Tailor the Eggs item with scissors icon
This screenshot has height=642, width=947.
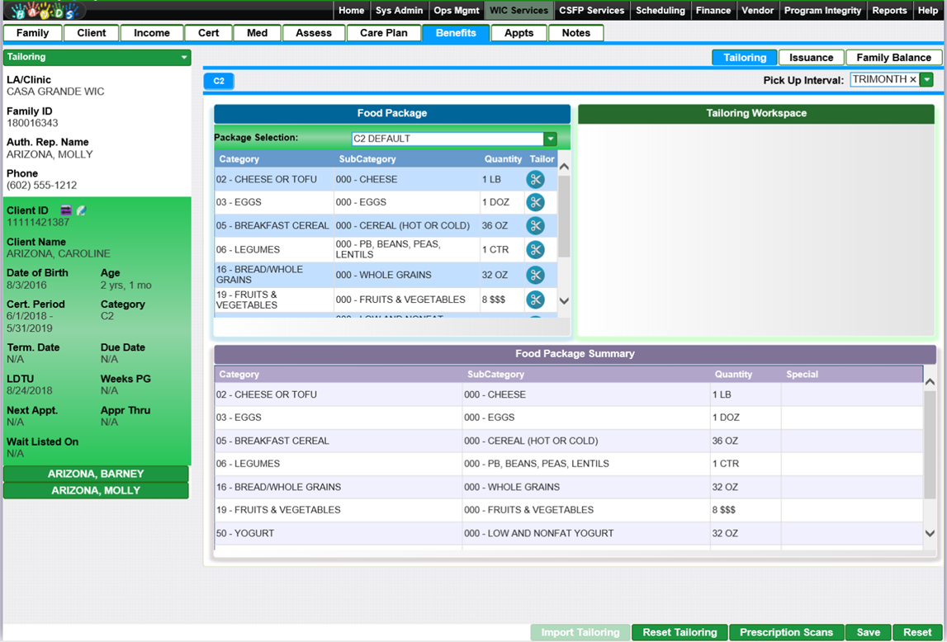point(535,202)
